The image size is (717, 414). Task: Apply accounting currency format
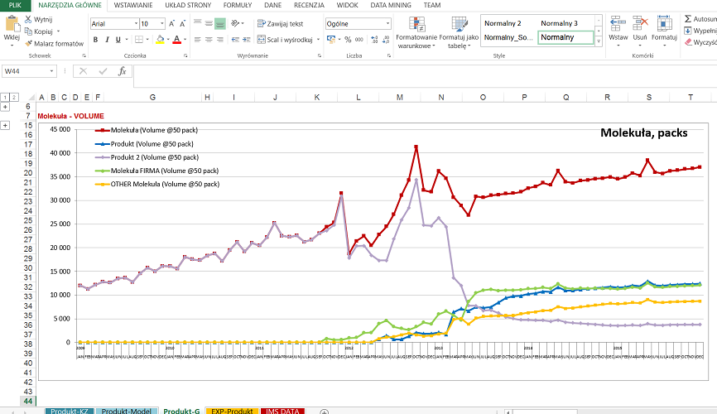click(x=331, y=40)
